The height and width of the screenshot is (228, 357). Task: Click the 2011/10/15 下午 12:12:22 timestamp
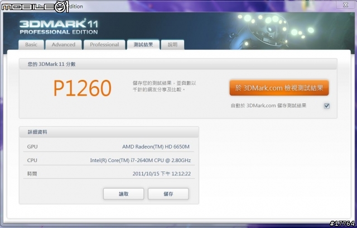click(162, 174)
